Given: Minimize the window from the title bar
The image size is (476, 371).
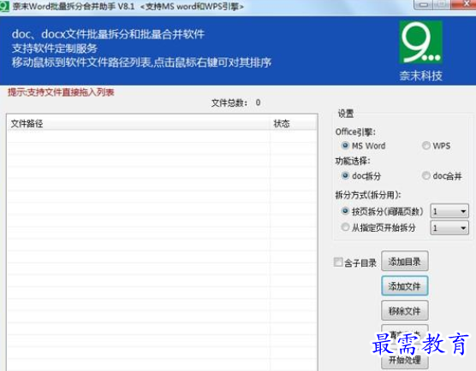Looking at the screenshot, I should pos(424,4).
